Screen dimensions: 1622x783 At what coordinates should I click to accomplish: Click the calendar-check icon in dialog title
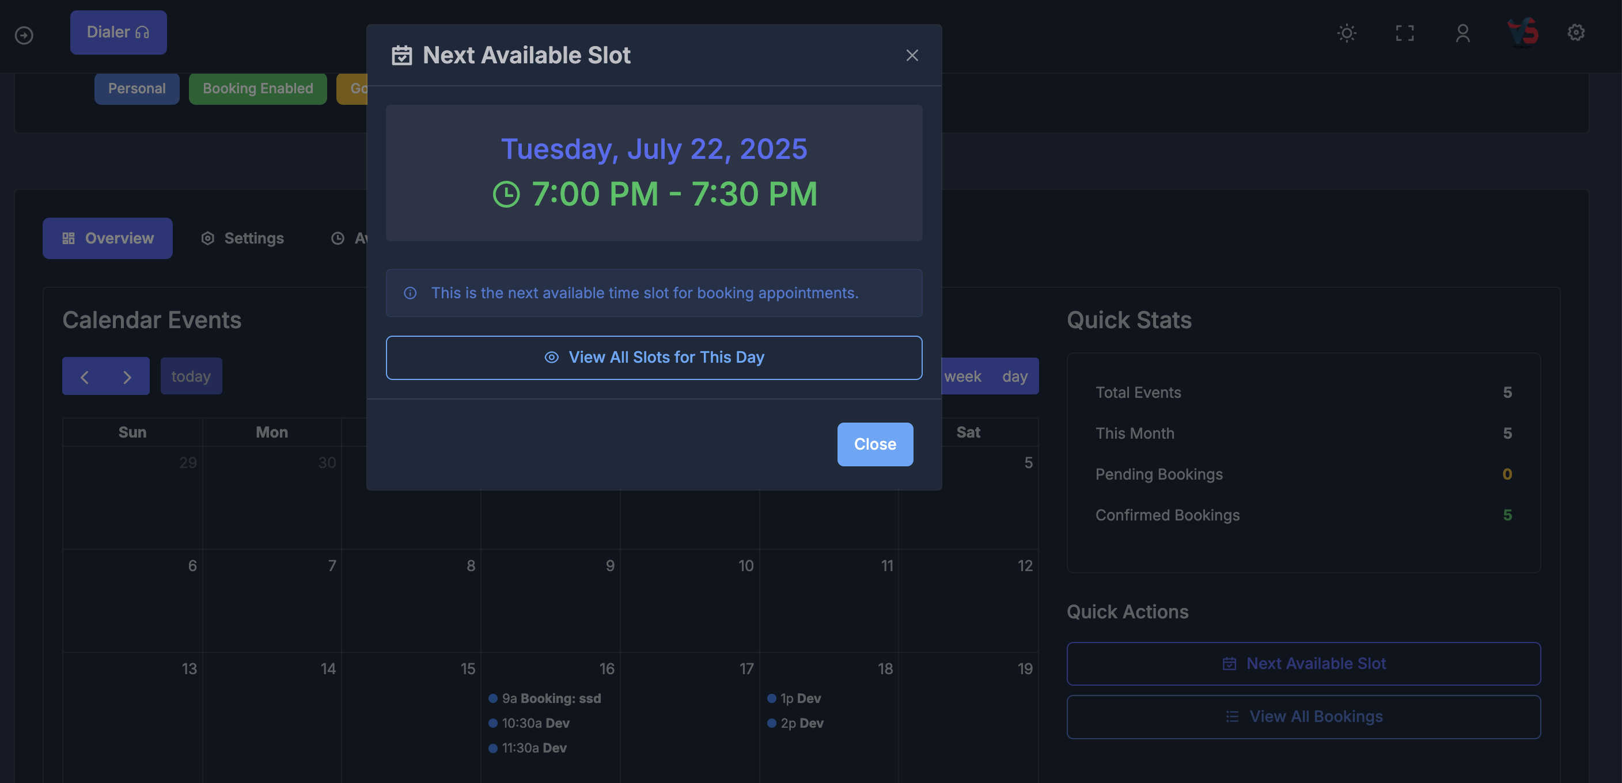(401, 55)
